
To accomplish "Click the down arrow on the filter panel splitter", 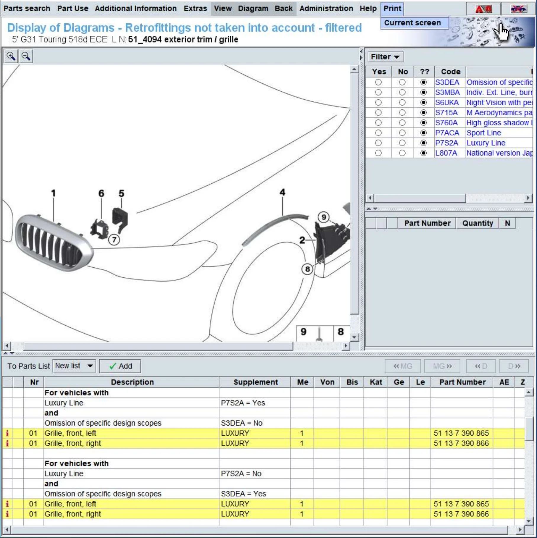I will coord(375,209).
